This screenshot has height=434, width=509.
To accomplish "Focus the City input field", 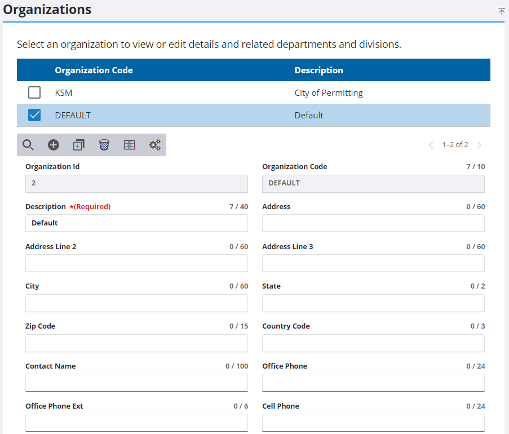I will 136,303.
